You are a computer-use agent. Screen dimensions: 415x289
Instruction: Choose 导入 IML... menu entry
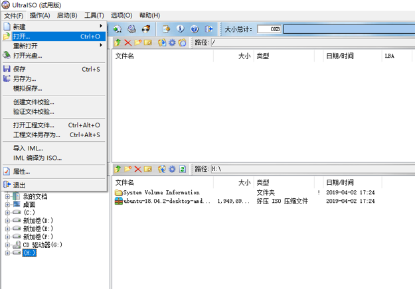tap(54, 148)
